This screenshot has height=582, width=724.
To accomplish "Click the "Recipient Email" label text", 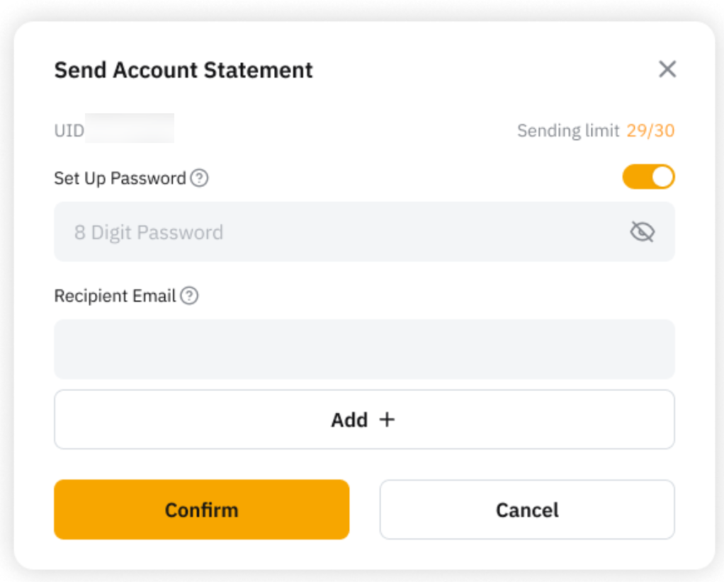I will point(115,296).
